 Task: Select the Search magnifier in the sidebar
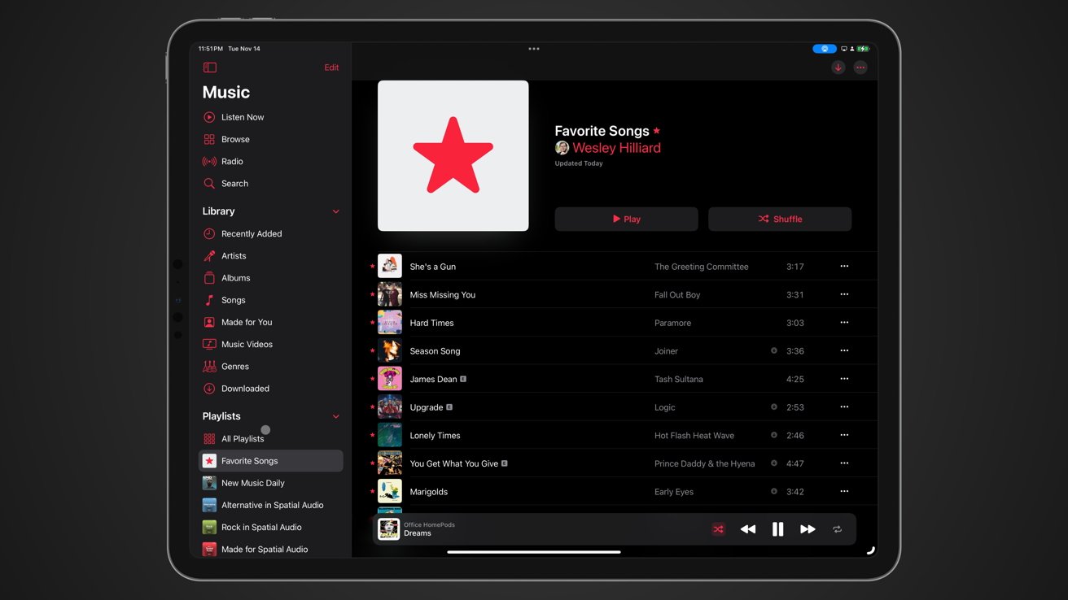[x=235, y=183]
